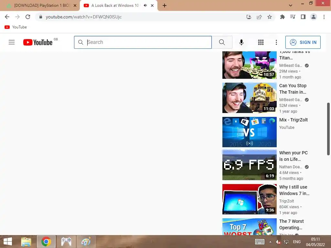Close the A Look Back at Windows 10 tab
Viewport: 331px width, 248px height.
[x=152, y=5]
